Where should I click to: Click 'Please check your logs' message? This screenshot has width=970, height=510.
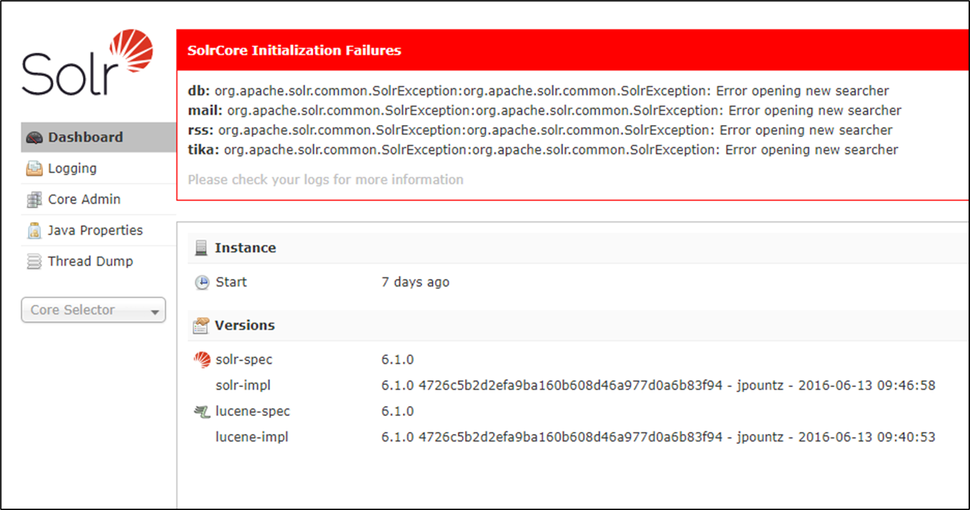tap(325, 180)
